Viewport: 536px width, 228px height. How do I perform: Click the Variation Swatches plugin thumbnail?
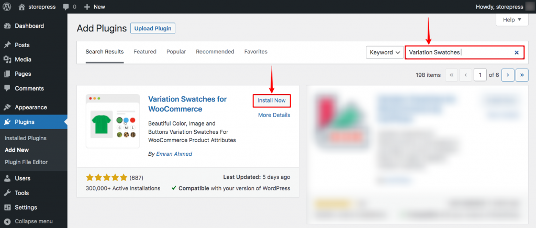click(113, 121)
